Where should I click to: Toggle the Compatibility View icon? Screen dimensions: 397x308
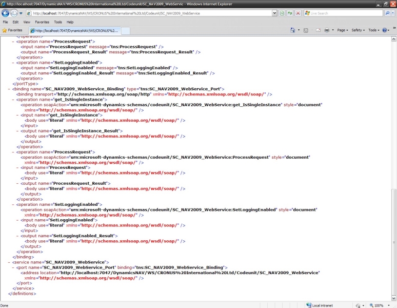click(282, 13)
